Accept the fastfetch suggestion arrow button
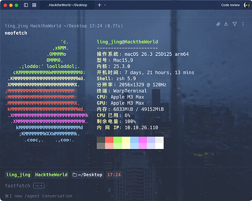This screenshot has height=201, width=252. point(39,186)
